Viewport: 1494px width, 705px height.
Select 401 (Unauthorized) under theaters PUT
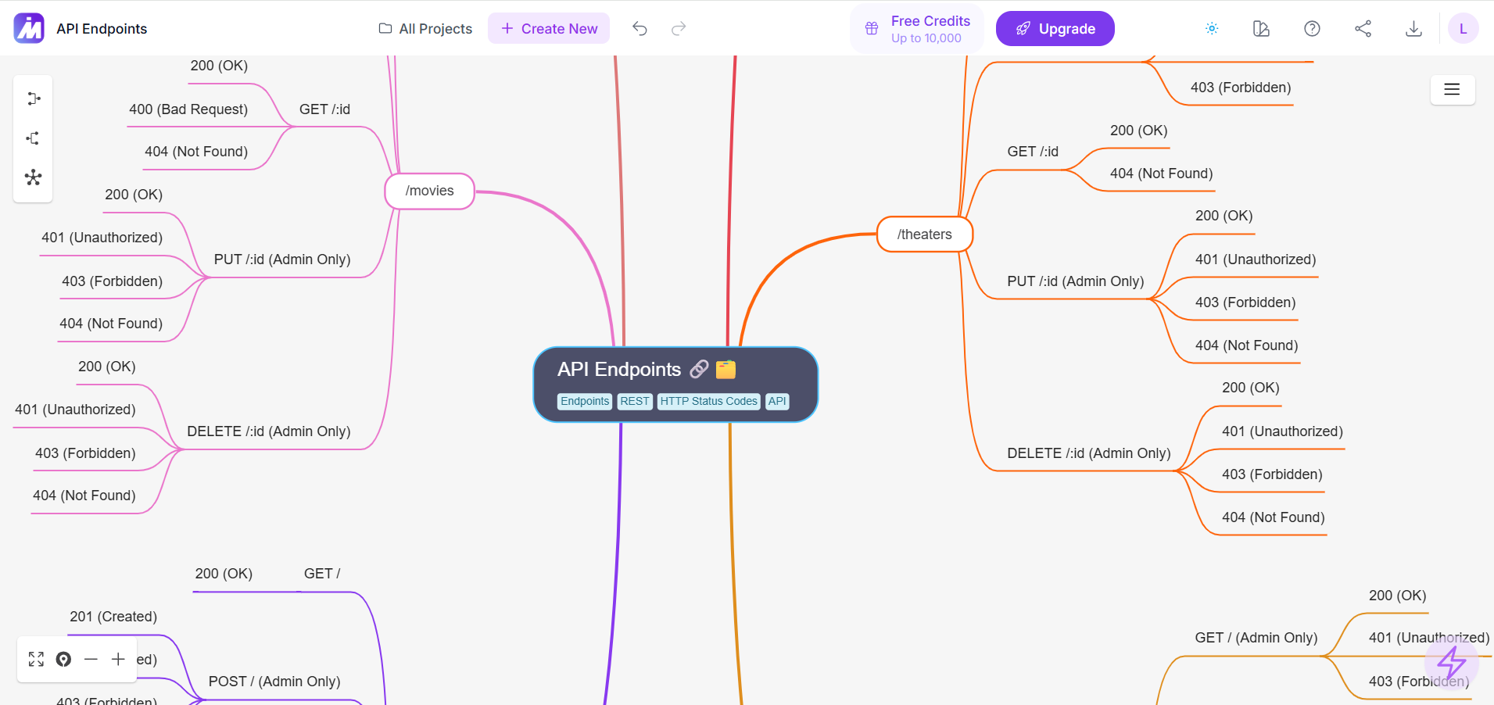[1256, 259]
